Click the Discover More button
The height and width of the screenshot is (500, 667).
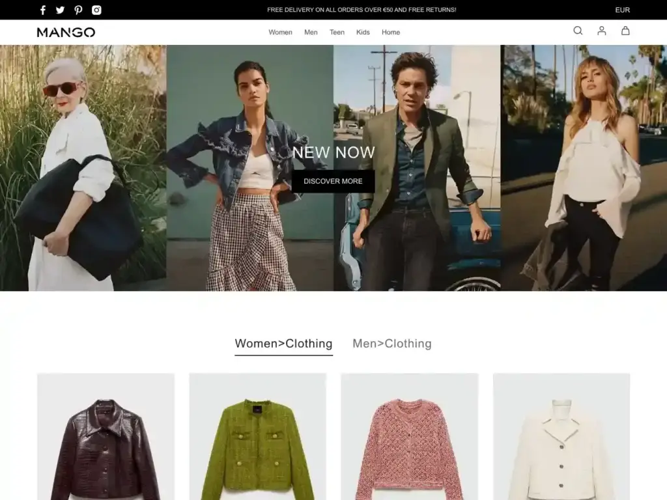coord(333,181)
